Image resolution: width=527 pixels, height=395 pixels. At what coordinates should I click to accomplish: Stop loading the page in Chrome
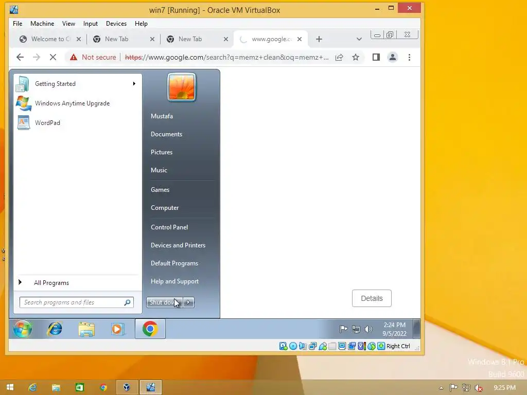tap(53, 57)
